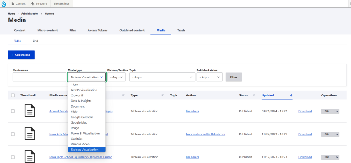
Task: Choose '- Any -' in Media type list
Action: (x=87, y=85)
